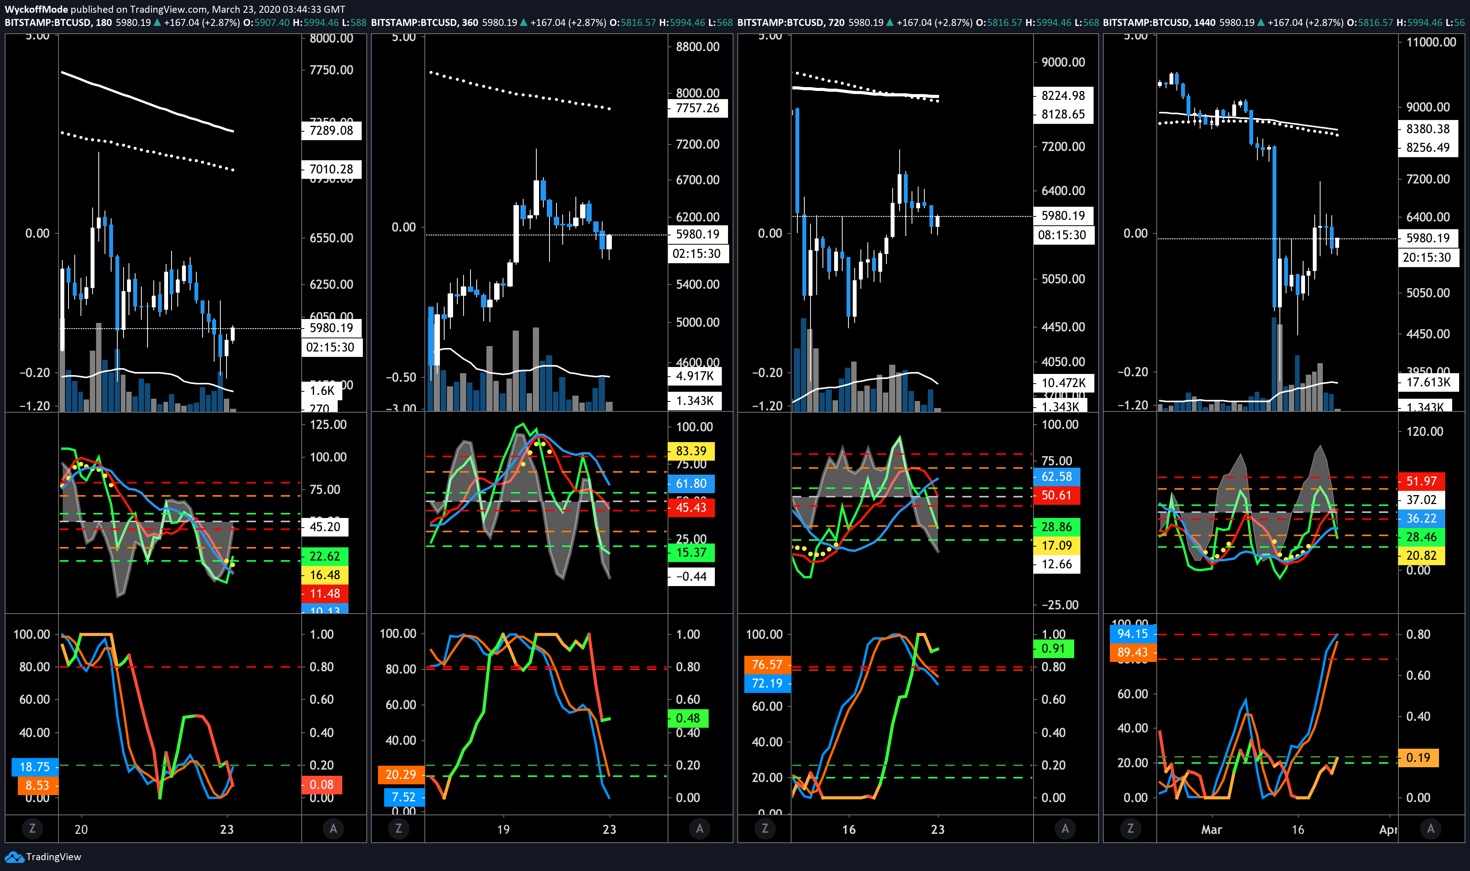Click the yellow 17.09 indicator label

(1057, 545)
